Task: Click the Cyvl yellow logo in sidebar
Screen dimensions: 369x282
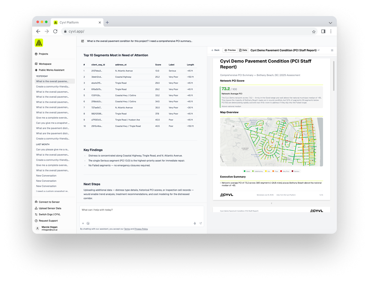Action: coord(39,43)
